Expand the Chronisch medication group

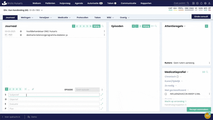tap(180, 77)
